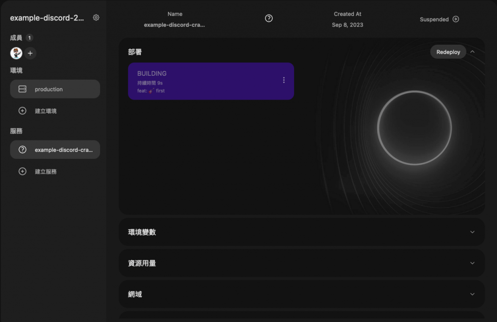Screen dimensions: 497x322
Task: Click the plus circle next to 建立服務
Action: tap(22, 171)
